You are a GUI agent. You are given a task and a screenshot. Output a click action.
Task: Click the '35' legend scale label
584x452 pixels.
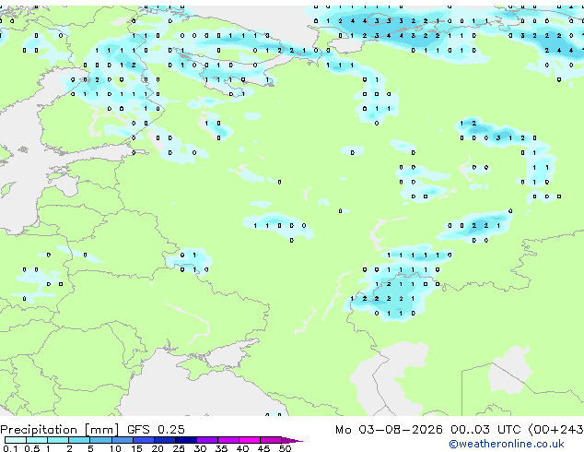point(221,448)
